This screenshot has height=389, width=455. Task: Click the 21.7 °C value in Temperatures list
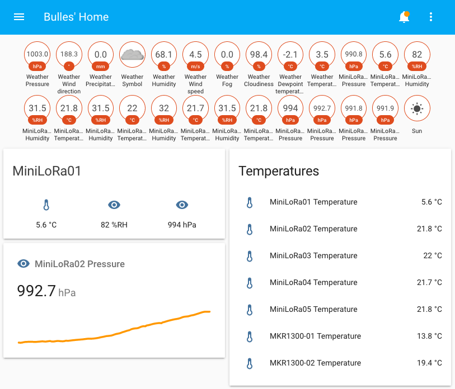click(429, 283)
